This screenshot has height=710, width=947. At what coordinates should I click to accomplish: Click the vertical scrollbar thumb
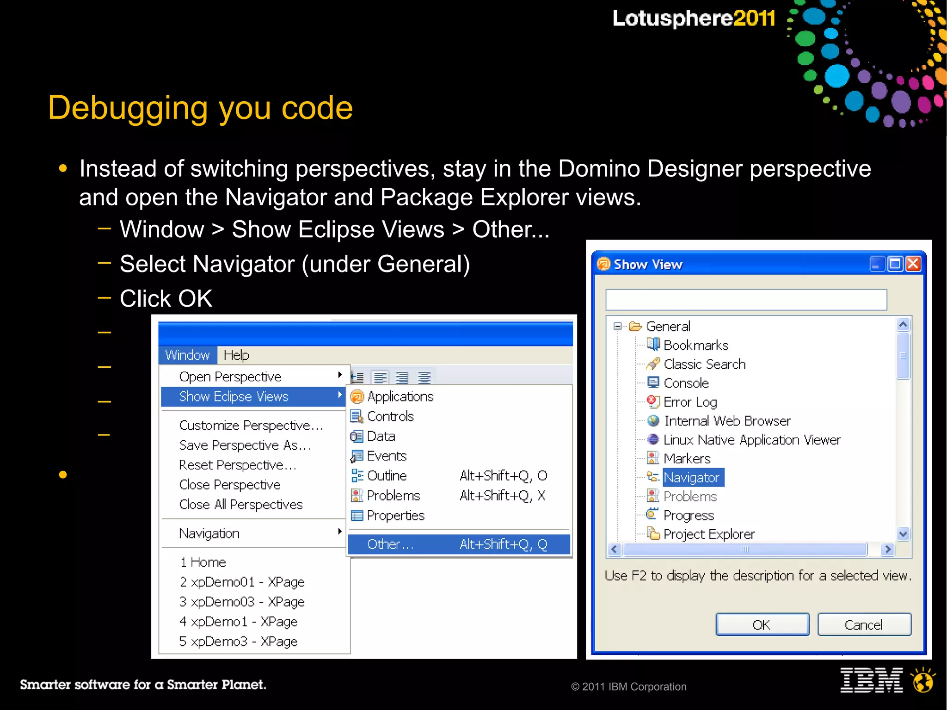tap(903, 356)
